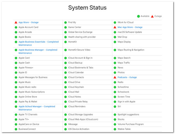Click the green status dot beside iCloud Mail

tap(66, 92)
